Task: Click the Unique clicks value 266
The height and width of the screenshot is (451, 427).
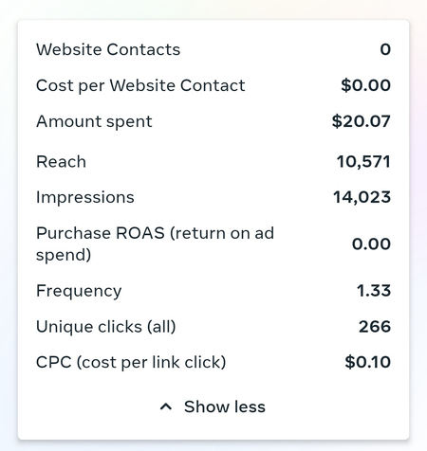Action: click(375, 327)
